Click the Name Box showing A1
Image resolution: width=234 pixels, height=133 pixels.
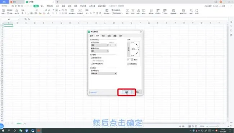point(9,19)
